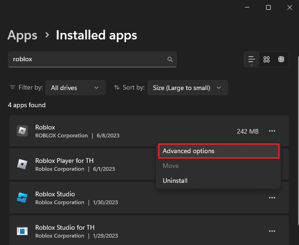The height and width of the screenshot is (245, 299).
Task: Click the Roblox Player for TH name
Action: click(x=64, y=161)
